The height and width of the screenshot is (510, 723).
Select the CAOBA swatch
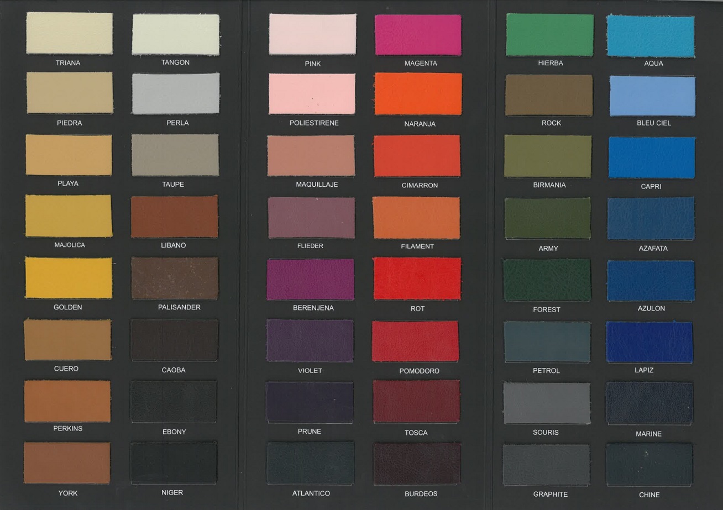tap(174, 340)
